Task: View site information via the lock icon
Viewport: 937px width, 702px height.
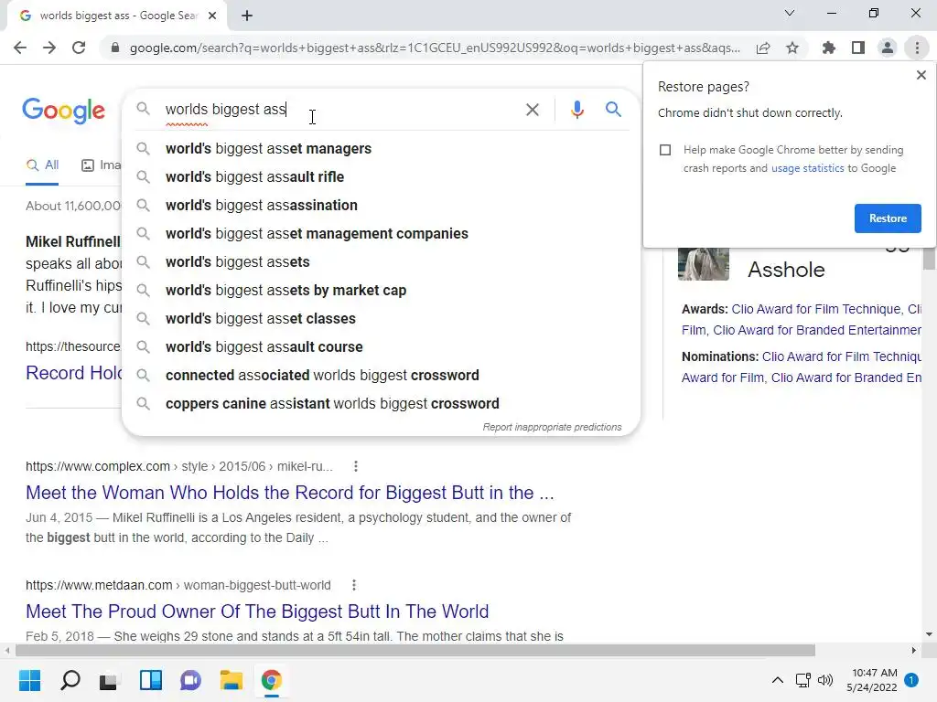Action: tap(115, 48)
